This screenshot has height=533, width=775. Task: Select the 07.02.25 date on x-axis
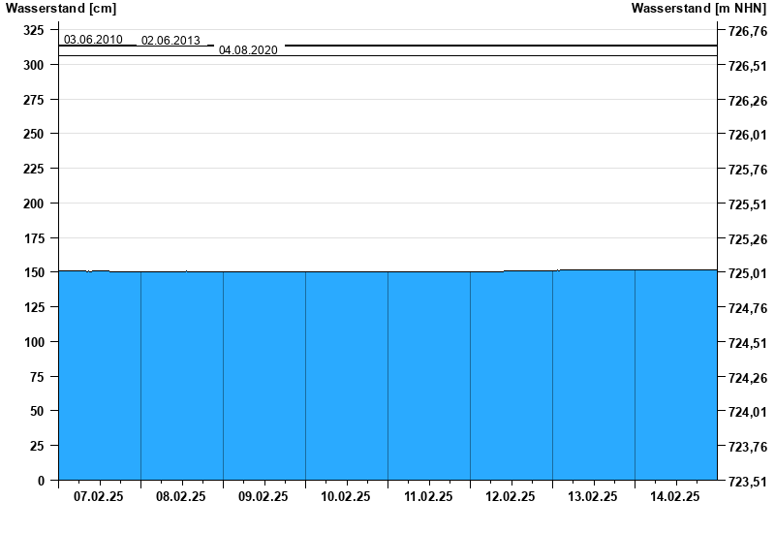99,496
